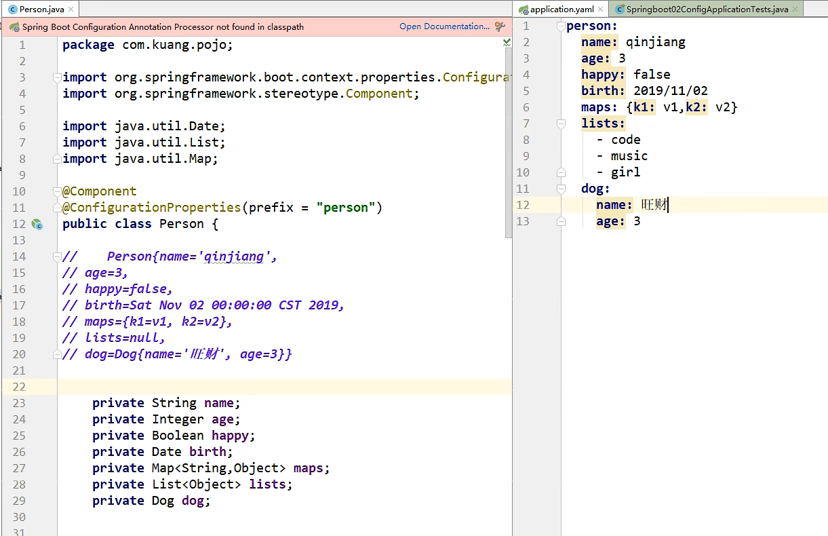Place cursor on empty line 22 in Person.java

[271, 387]
